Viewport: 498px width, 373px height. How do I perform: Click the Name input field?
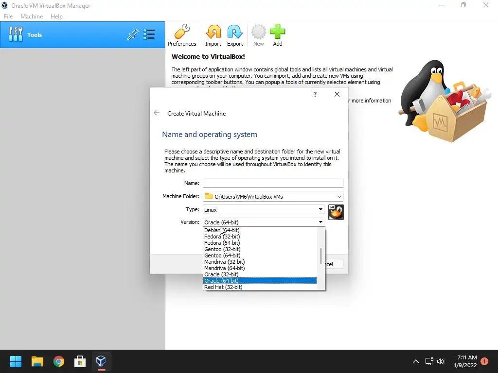(x=273, y=183)
